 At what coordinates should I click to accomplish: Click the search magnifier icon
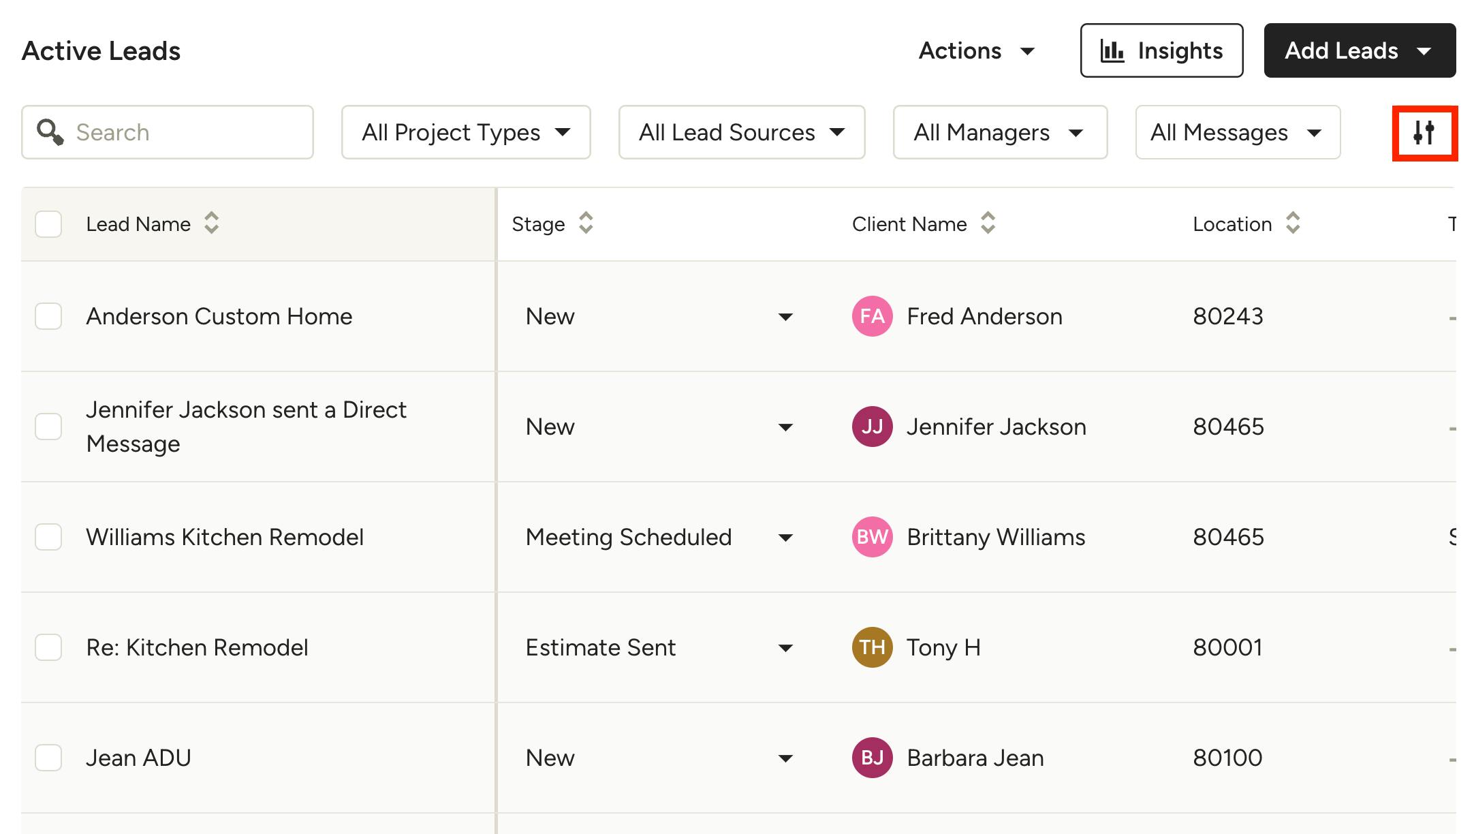[x=50, y=132]
